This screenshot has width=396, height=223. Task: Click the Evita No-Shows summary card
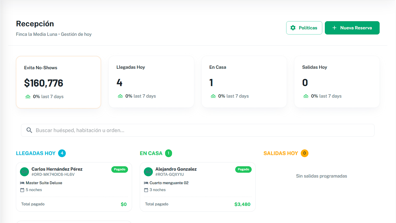[x=58, y=82]
